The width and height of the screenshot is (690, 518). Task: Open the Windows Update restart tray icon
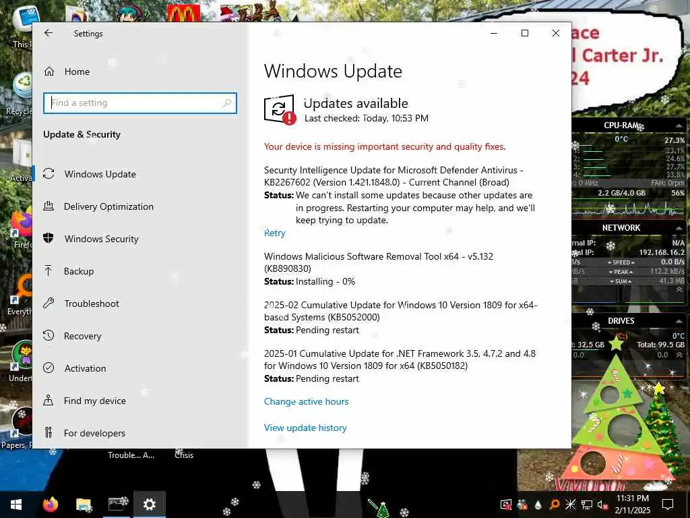506,505
